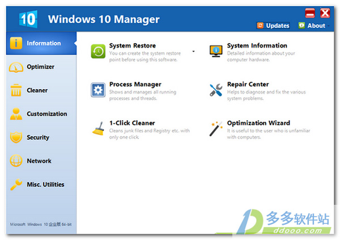Click the Repair Center tools icon

[x=216, y=90]
